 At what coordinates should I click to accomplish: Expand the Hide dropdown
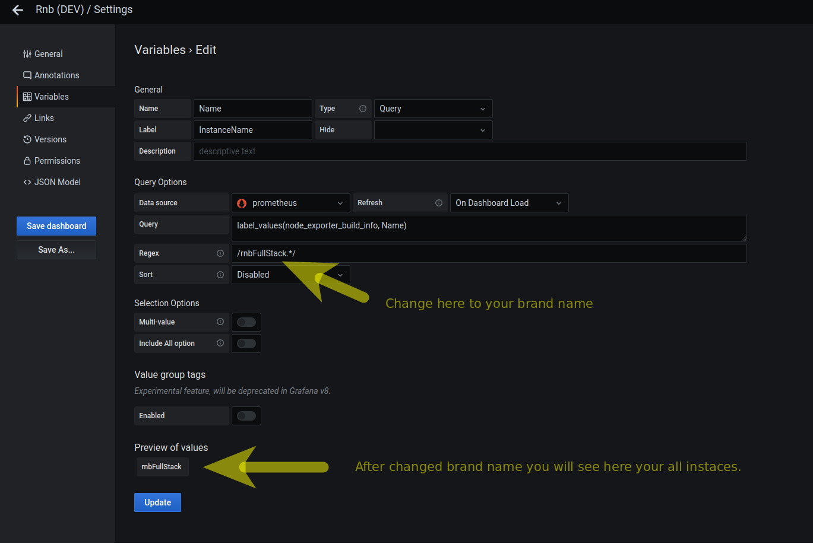point(433,130)
